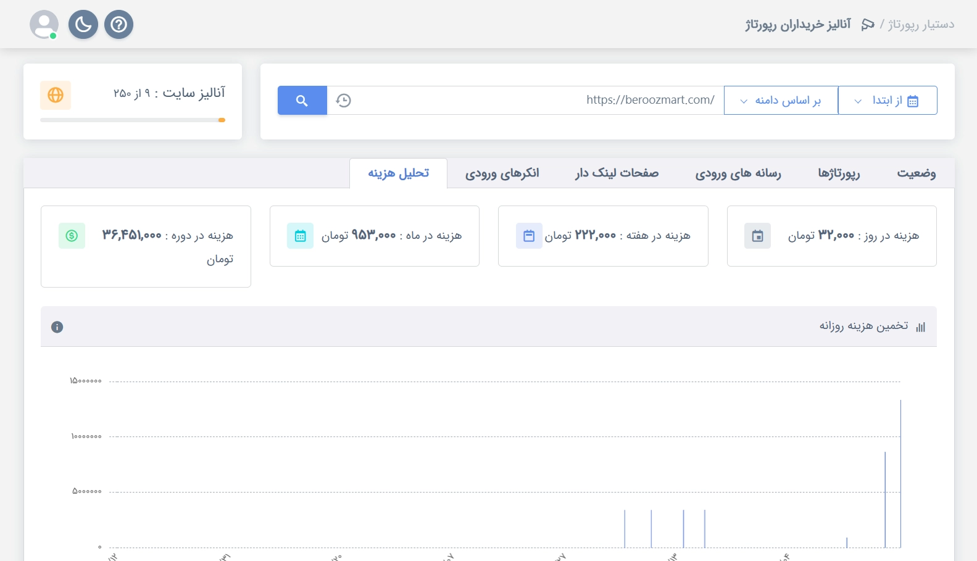
Task: Click the blue search button
Action: coord(302,101)
